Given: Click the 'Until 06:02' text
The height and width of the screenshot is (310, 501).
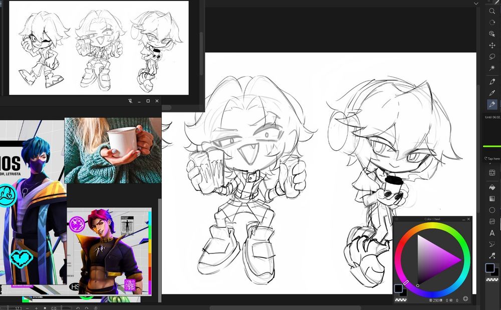Looking at the screenshot, I should (492, 117).
